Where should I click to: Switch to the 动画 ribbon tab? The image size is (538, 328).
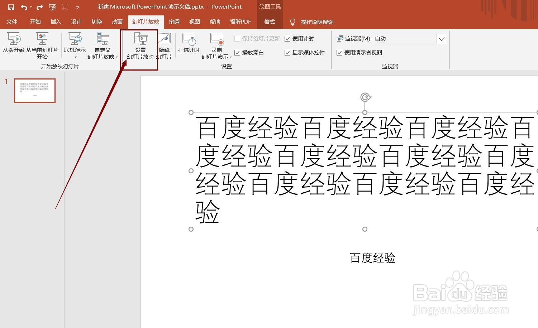117,22
